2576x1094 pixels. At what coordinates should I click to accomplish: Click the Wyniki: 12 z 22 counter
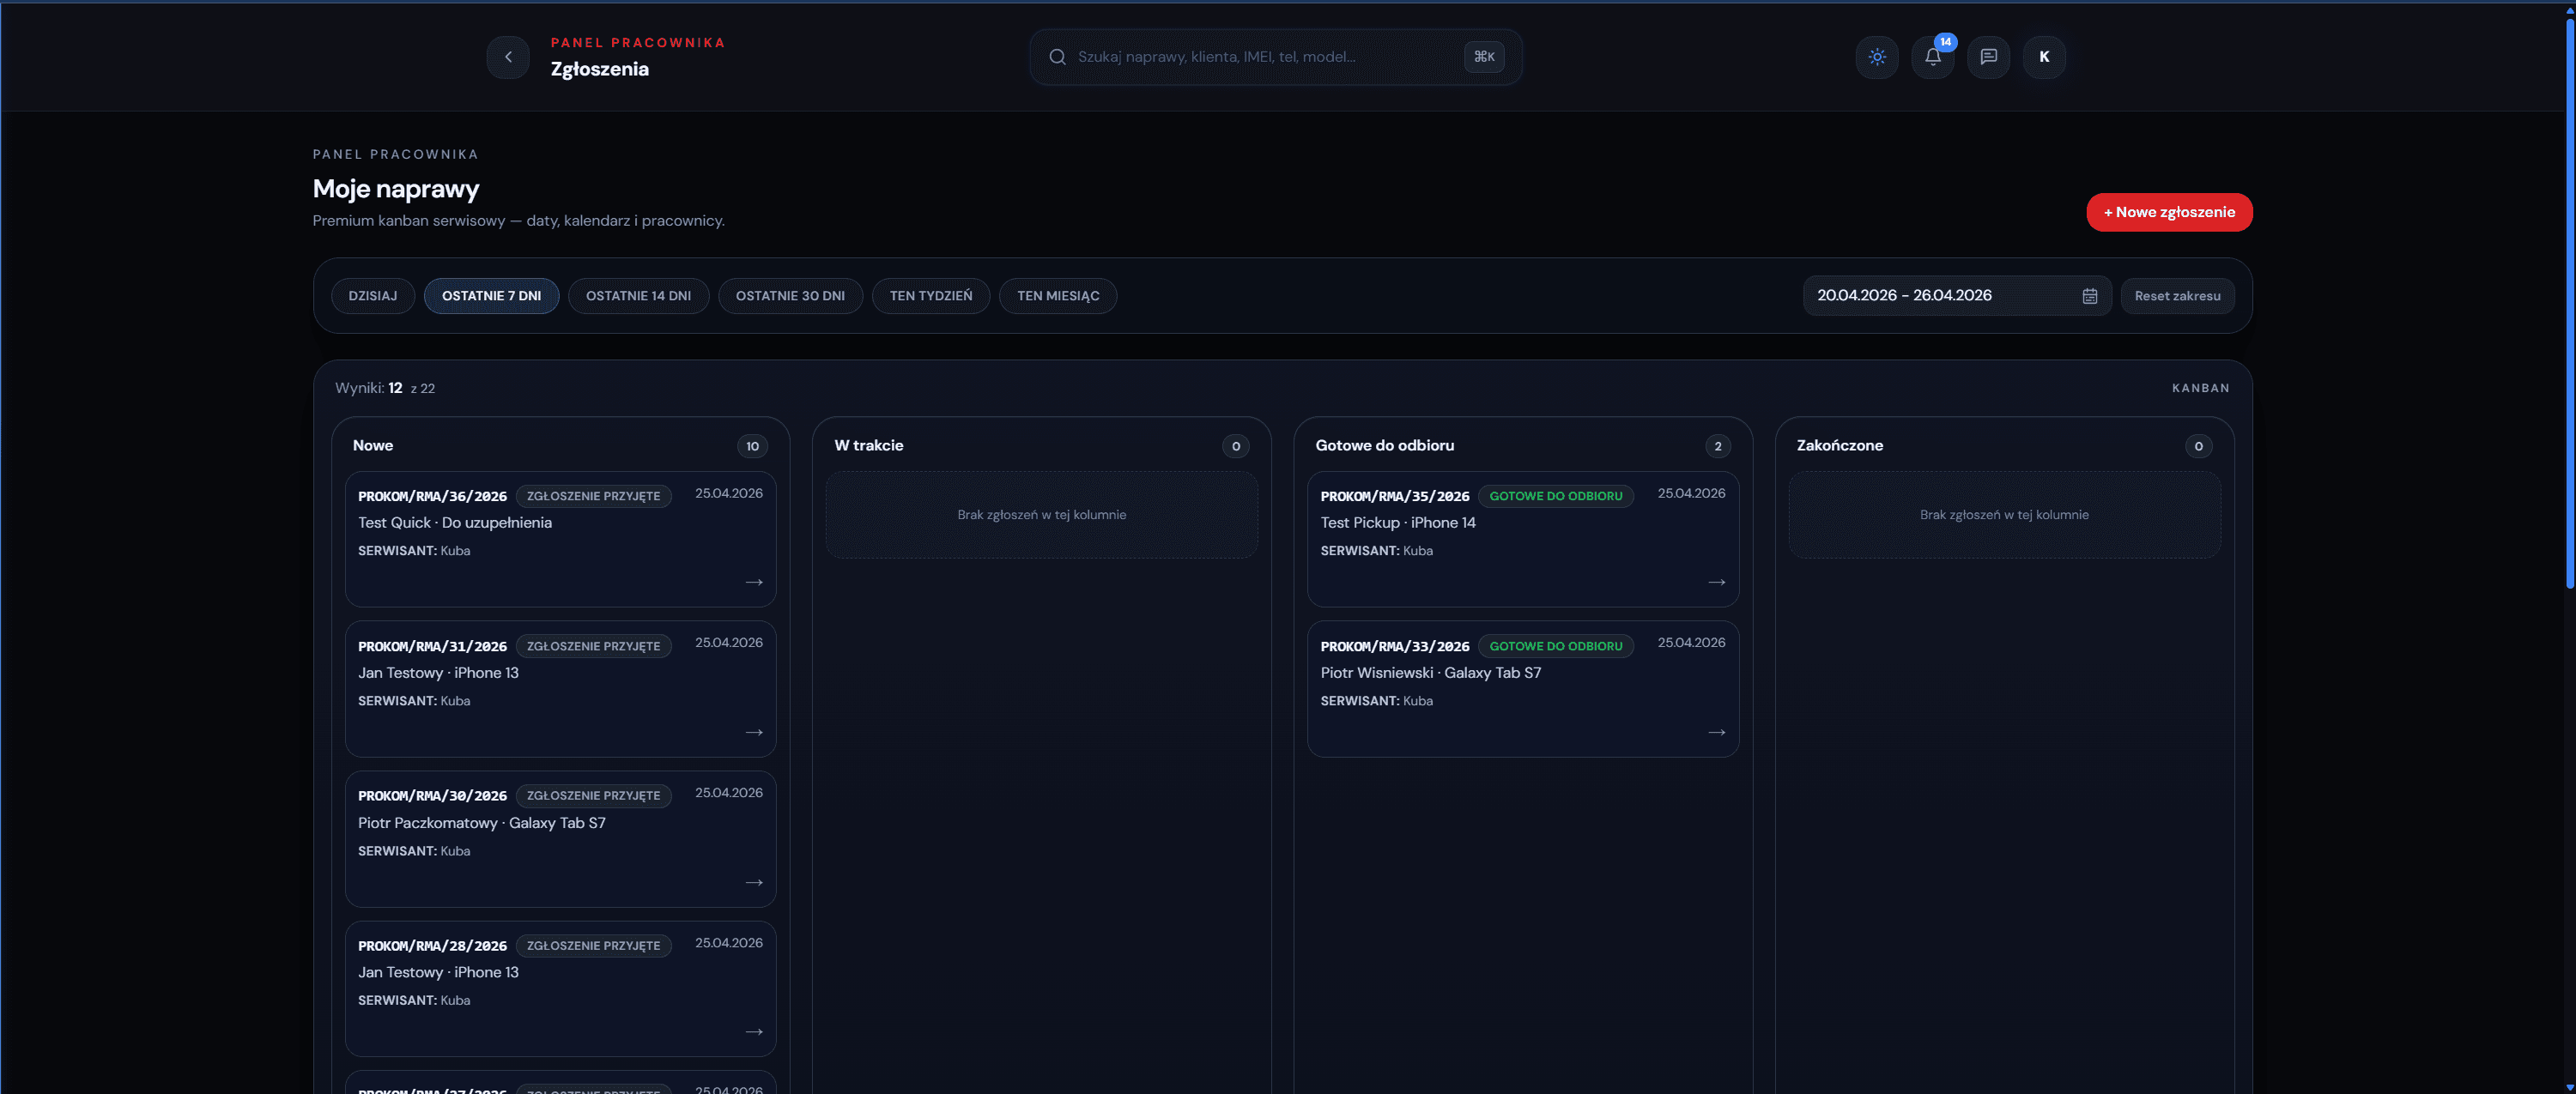(x=385, y=388)
